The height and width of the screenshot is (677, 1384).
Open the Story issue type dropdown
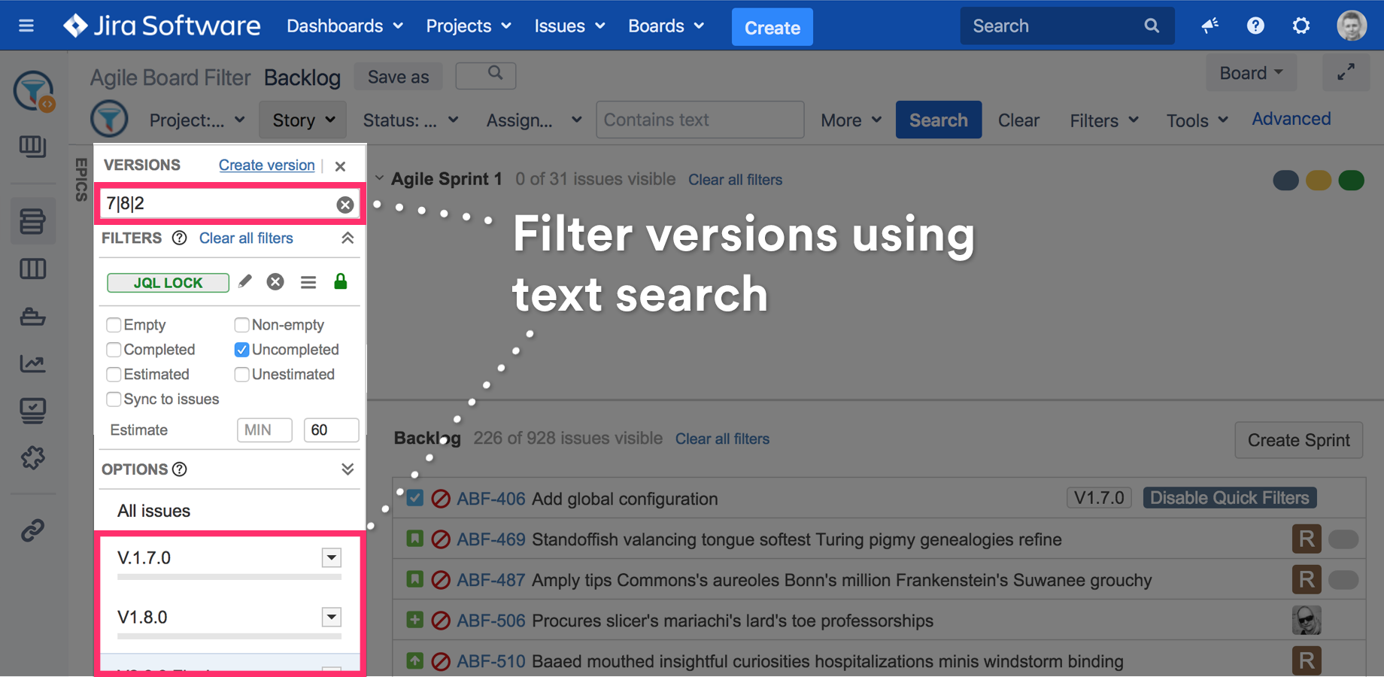click(x=303, y=120)
